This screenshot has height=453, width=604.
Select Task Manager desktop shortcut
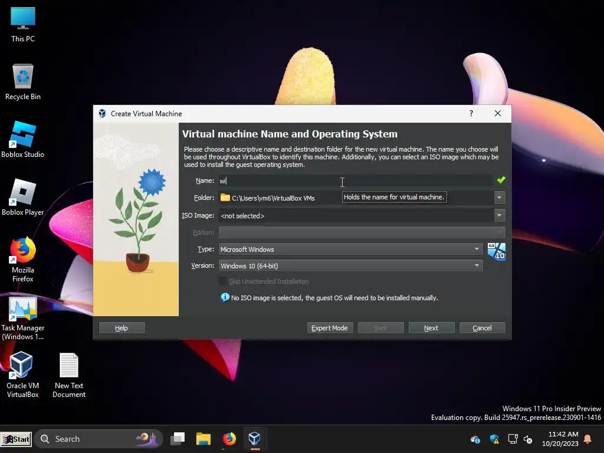pos(23,318)
